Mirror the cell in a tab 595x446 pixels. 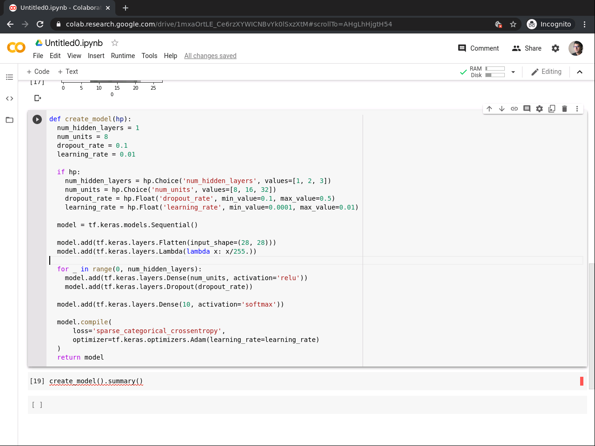coord(552,109)
